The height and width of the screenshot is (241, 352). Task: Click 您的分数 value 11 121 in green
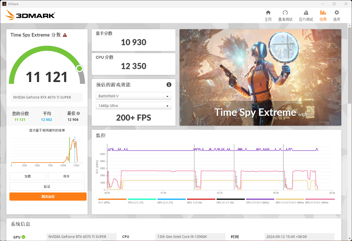coord(20,120)
